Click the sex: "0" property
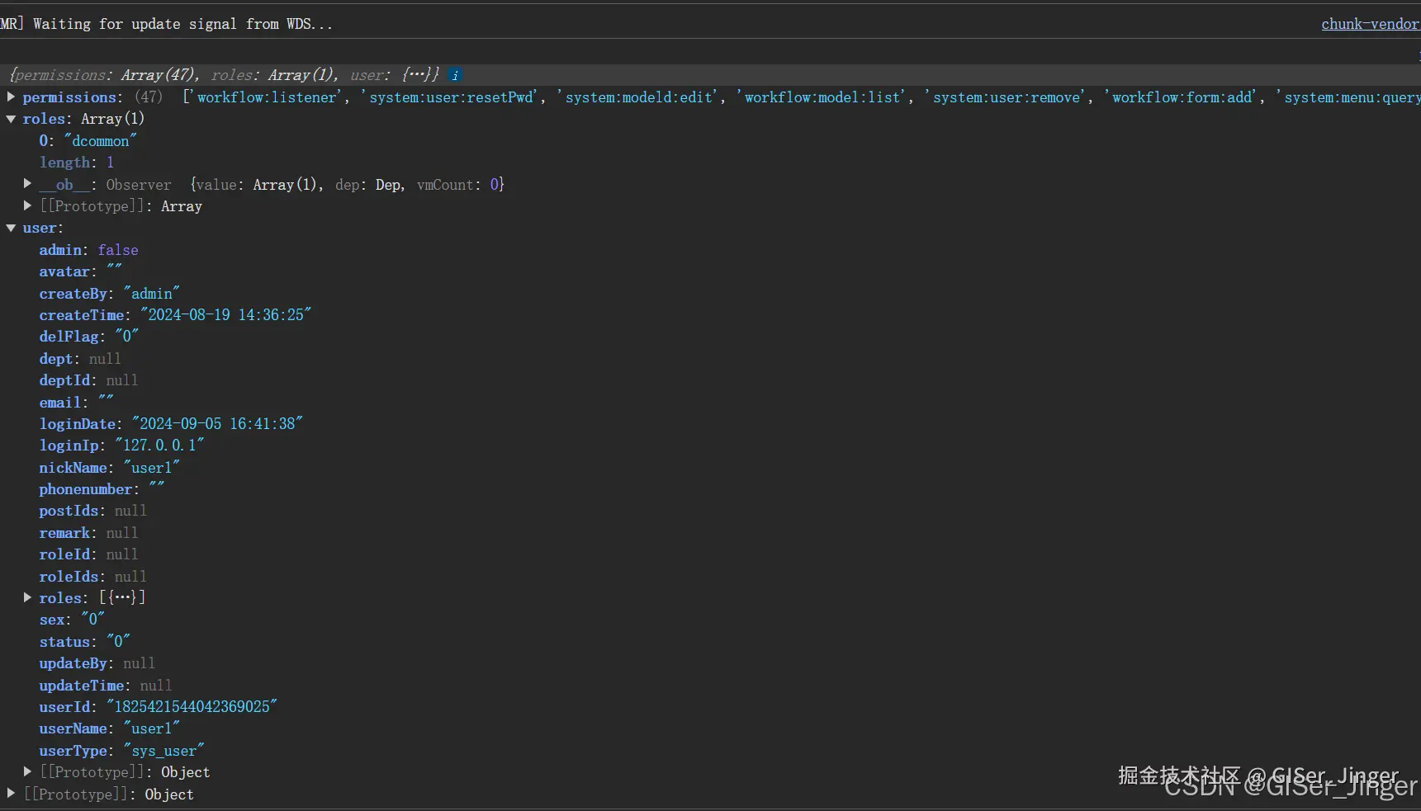Image resolution: width=1421 pixels, height=811 pixels. point(73,620)
